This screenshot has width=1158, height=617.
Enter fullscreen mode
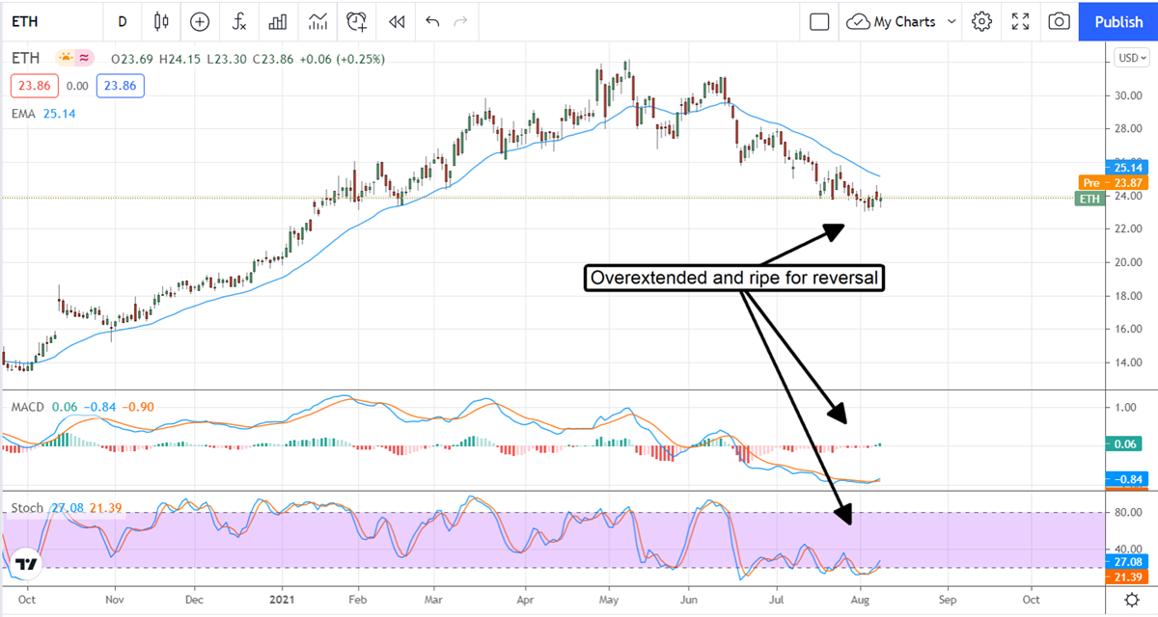[1020, 21]
